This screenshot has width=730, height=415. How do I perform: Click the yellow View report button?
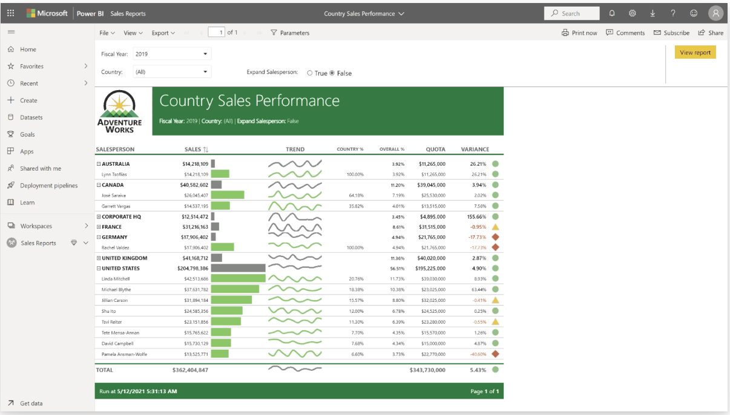(695, 53)
